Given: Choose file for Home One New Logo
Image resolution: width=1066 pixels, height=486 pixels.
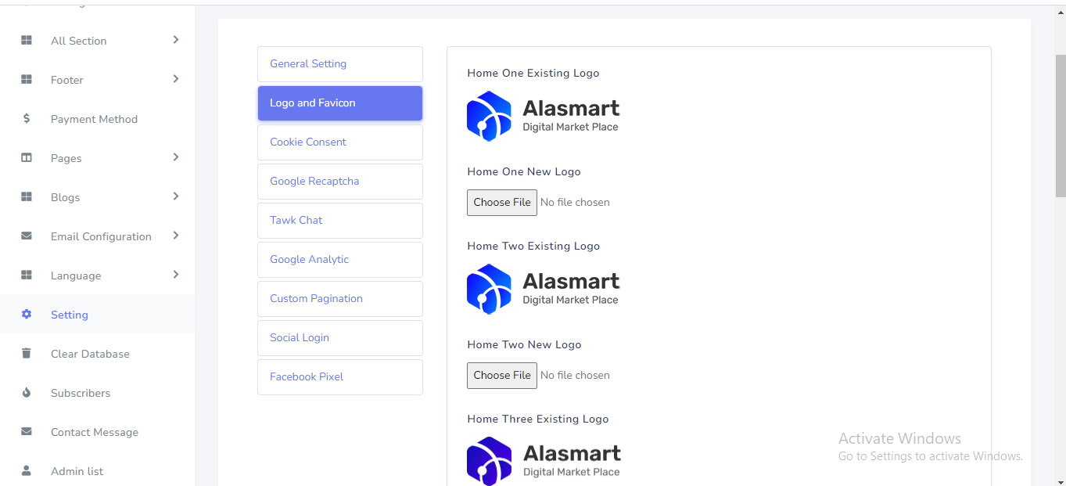Looking at the screenshot, I should (x=502, y=203).
